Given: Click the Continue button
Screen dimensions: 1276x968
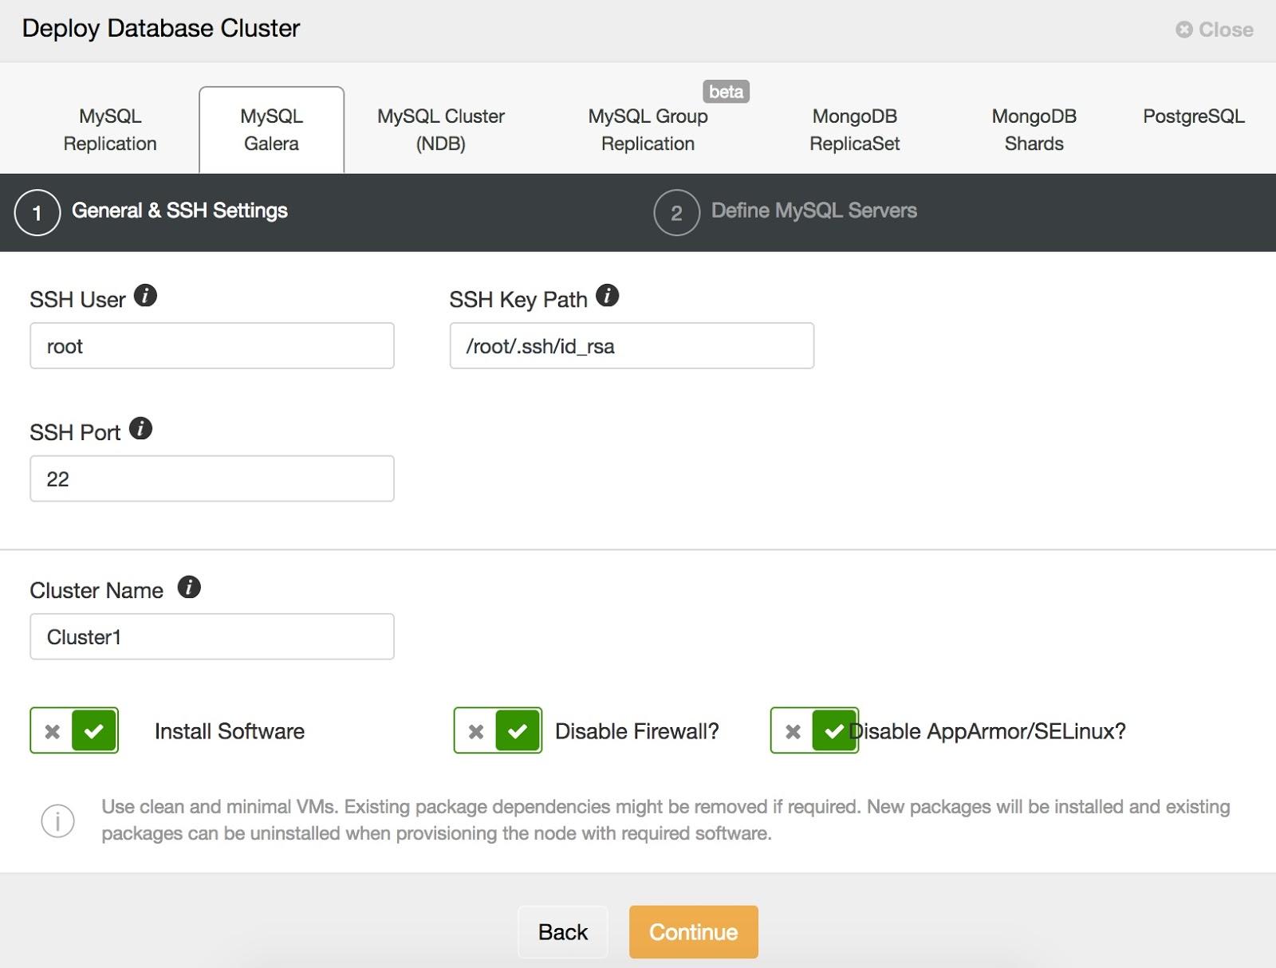Looking at the screenshot, I should point(694,931).
